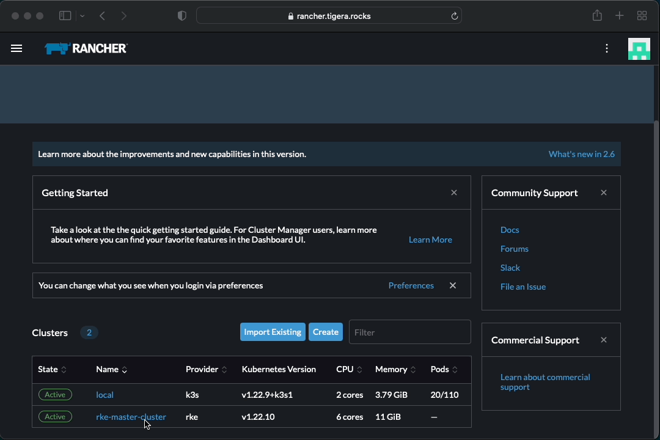Sort clusters by State column
Viewport: 660px width, 440px height.
click(52, 369)
